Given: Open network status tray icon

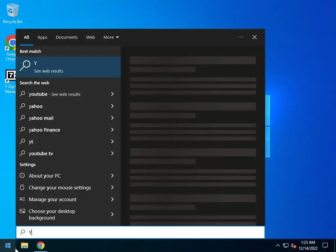Looking at the screenshot, I should 286,245.
